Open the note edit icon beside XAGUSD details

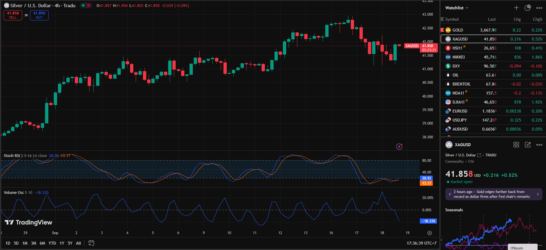[528, 145]
